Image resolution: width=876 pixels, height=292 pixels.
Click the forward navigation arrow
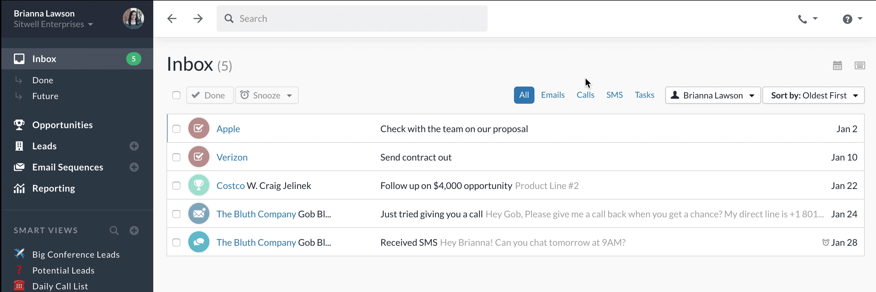198,19
